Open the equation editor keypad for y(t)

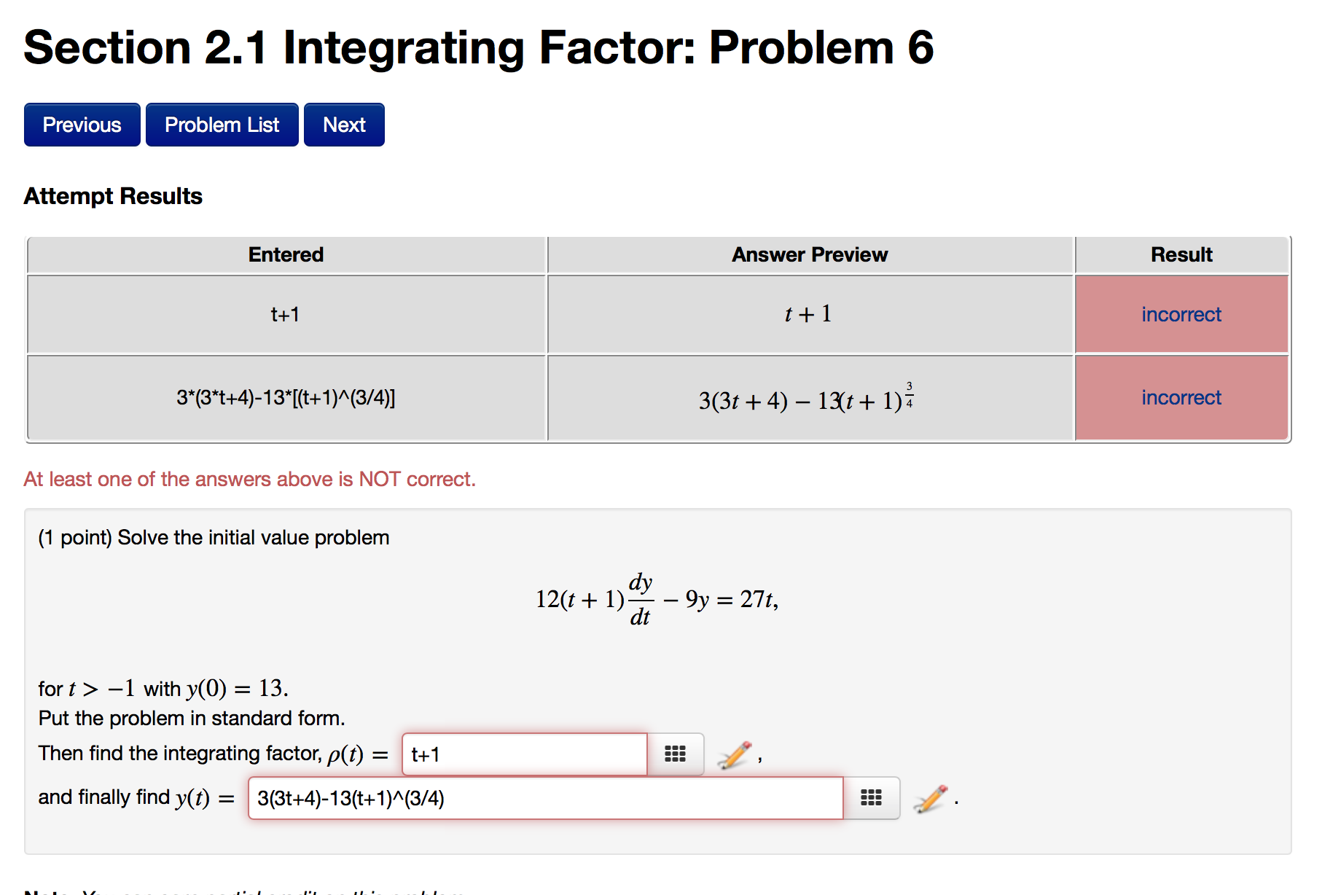[x=872, y=798]
